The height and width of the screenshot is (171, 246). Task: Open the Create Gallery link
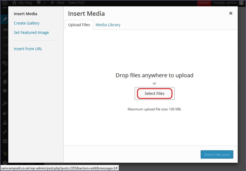[27, 23]
